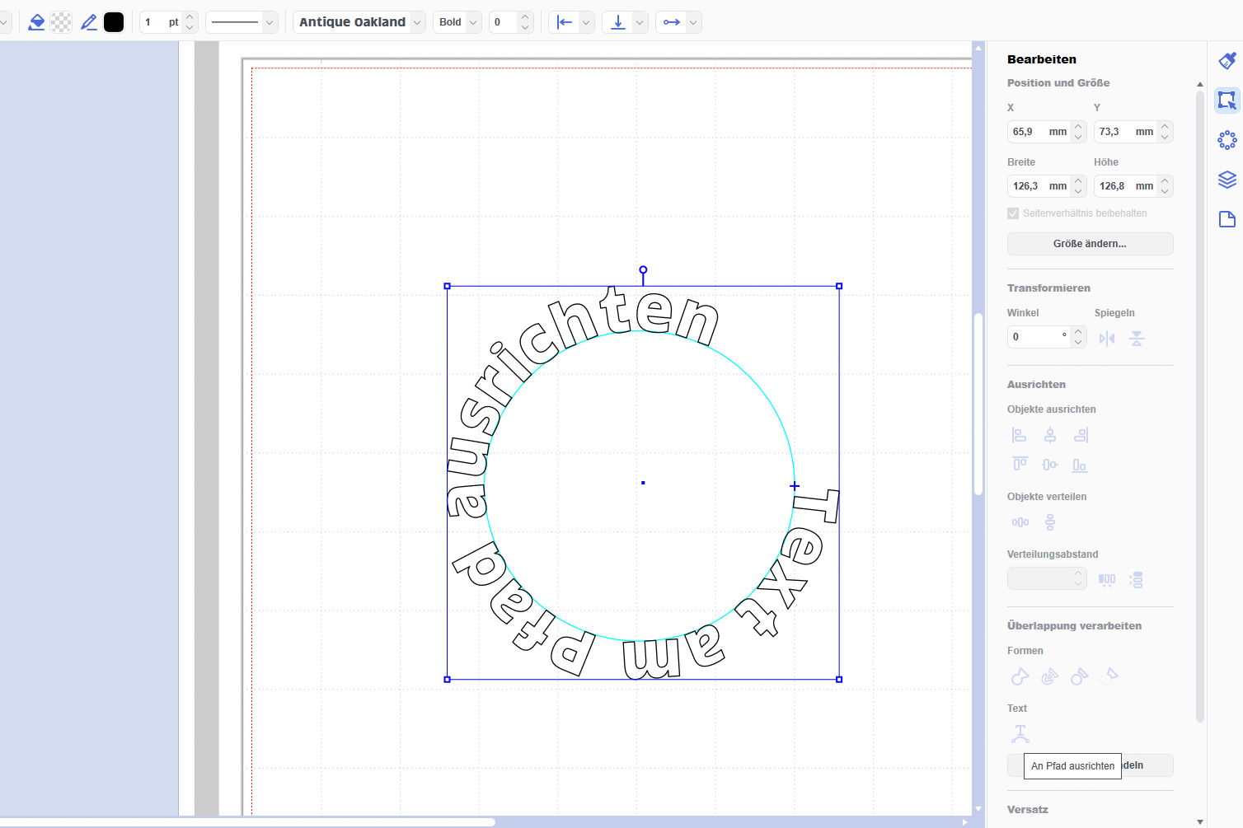Click the weld shapes icon under Formen
This screenshot has height=828, width=1243.
[x=1020, y=676]
